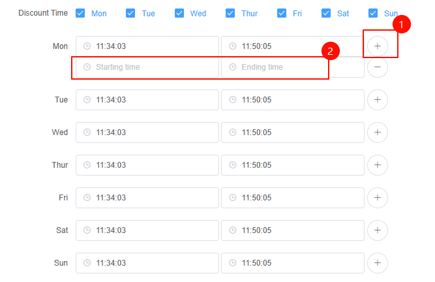This screenshot has width=435, height=282.
Task: Open Monday's empty Ending time picker
Action: click(x=292, y=67)
